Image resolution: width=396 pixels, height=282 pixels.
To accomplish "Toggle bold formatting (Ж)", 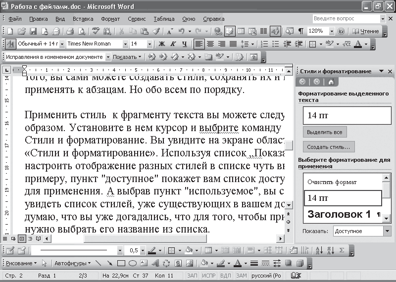I will [x=162, y=44].
